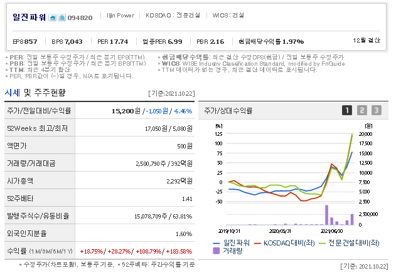The height and width of the screenshot is (273, 396).
Task: Switch chart to tab 3
Action: (x=377, y=110)
